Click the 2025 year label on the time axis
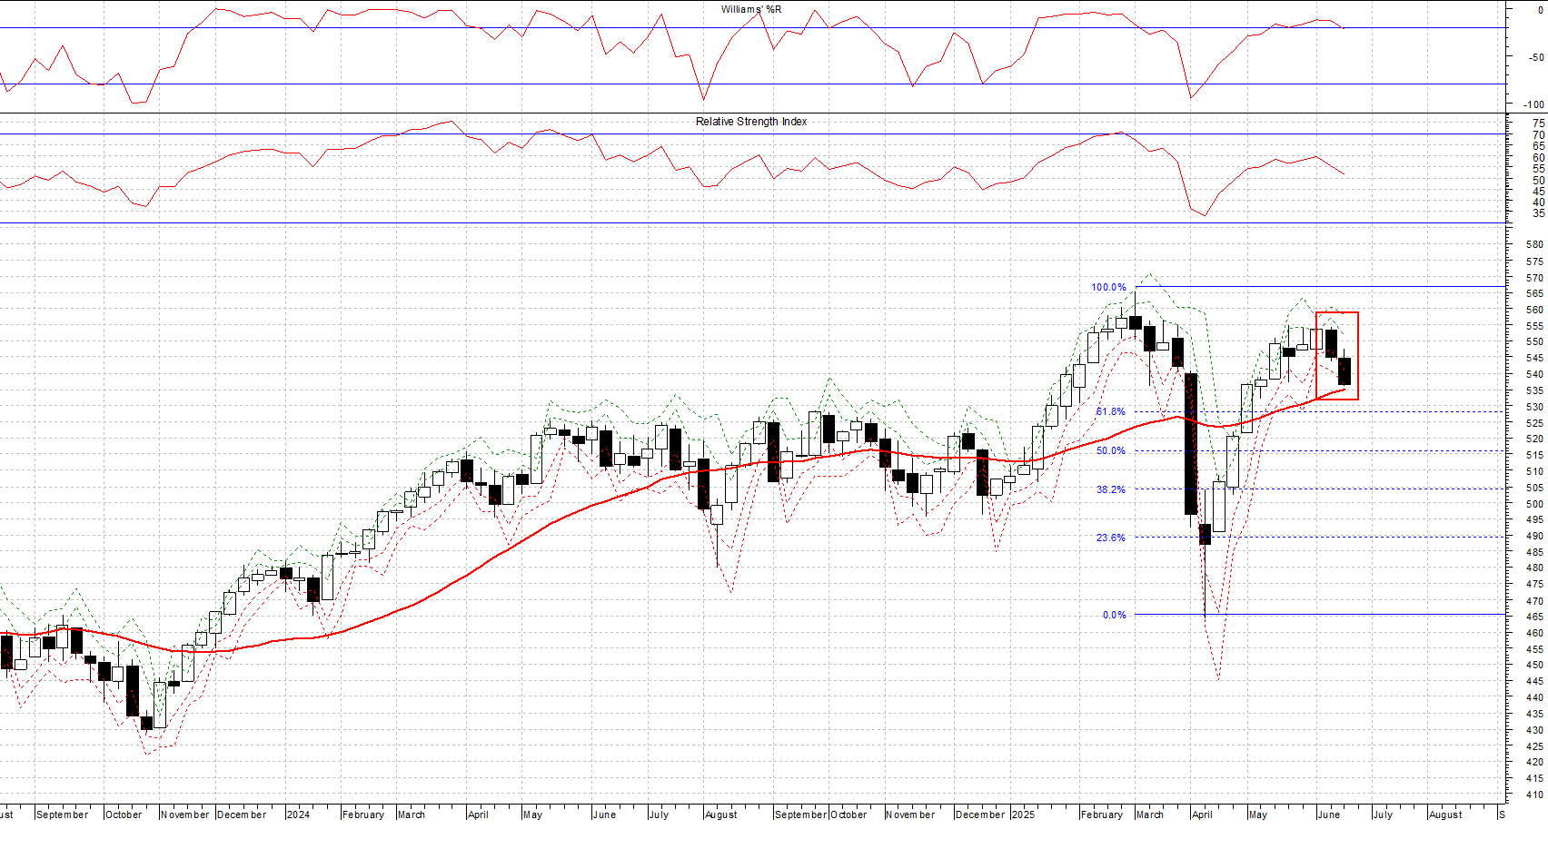 point(1023,814)
